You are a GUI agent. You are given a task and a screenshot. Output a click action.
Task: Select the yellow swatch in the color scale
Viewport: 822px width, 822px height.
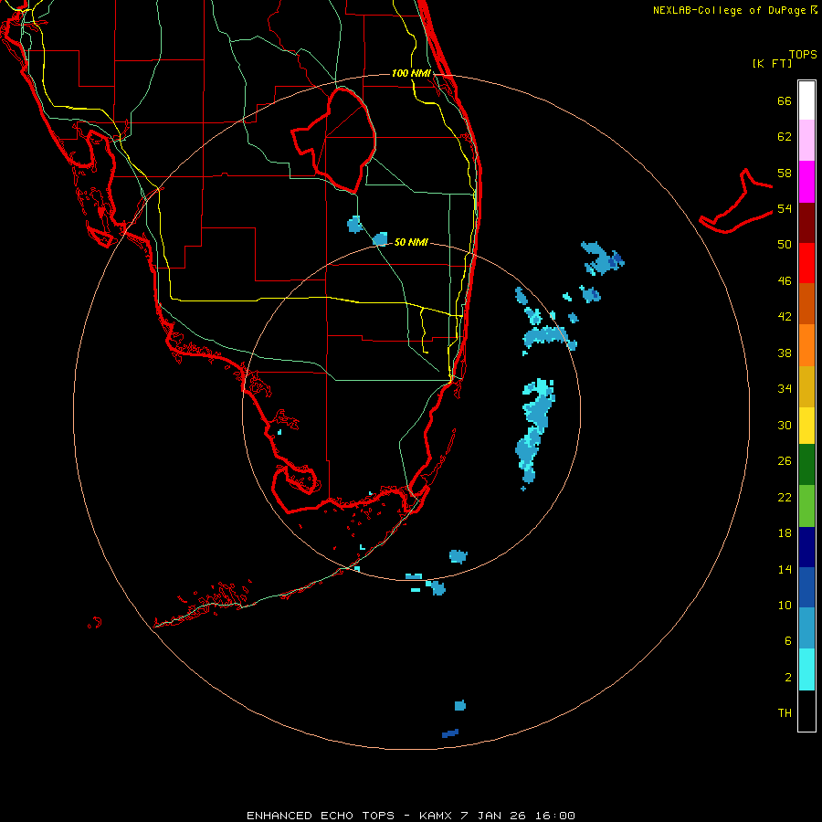(x=806, y=426)
